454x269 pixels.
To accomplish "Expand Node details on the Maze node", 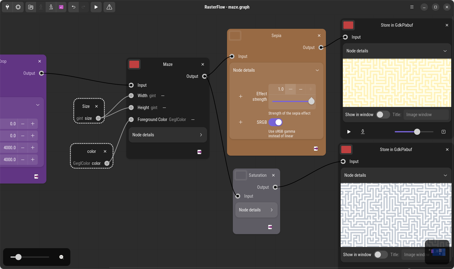I will [168, 135].
